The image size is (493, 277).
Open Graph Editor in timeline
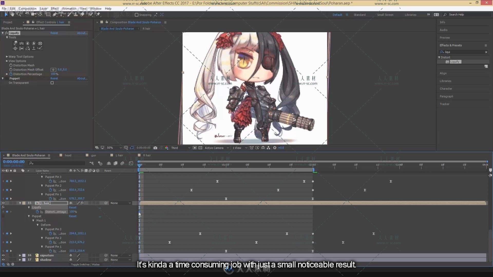tap(131, 163)
